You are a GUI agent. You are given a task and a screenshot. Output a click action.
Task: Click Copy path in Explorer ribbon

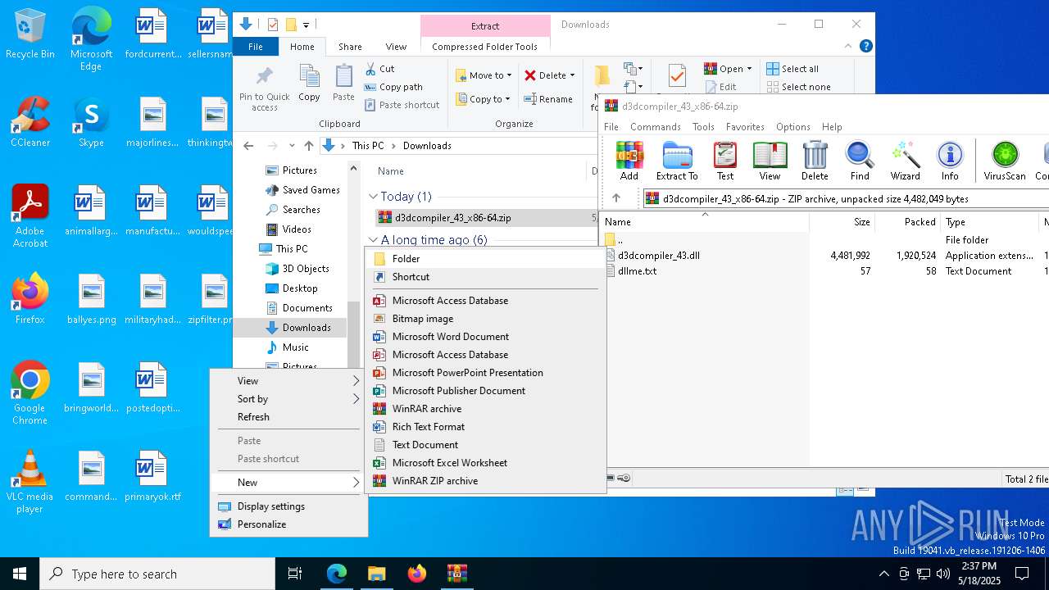pos(393,87)
